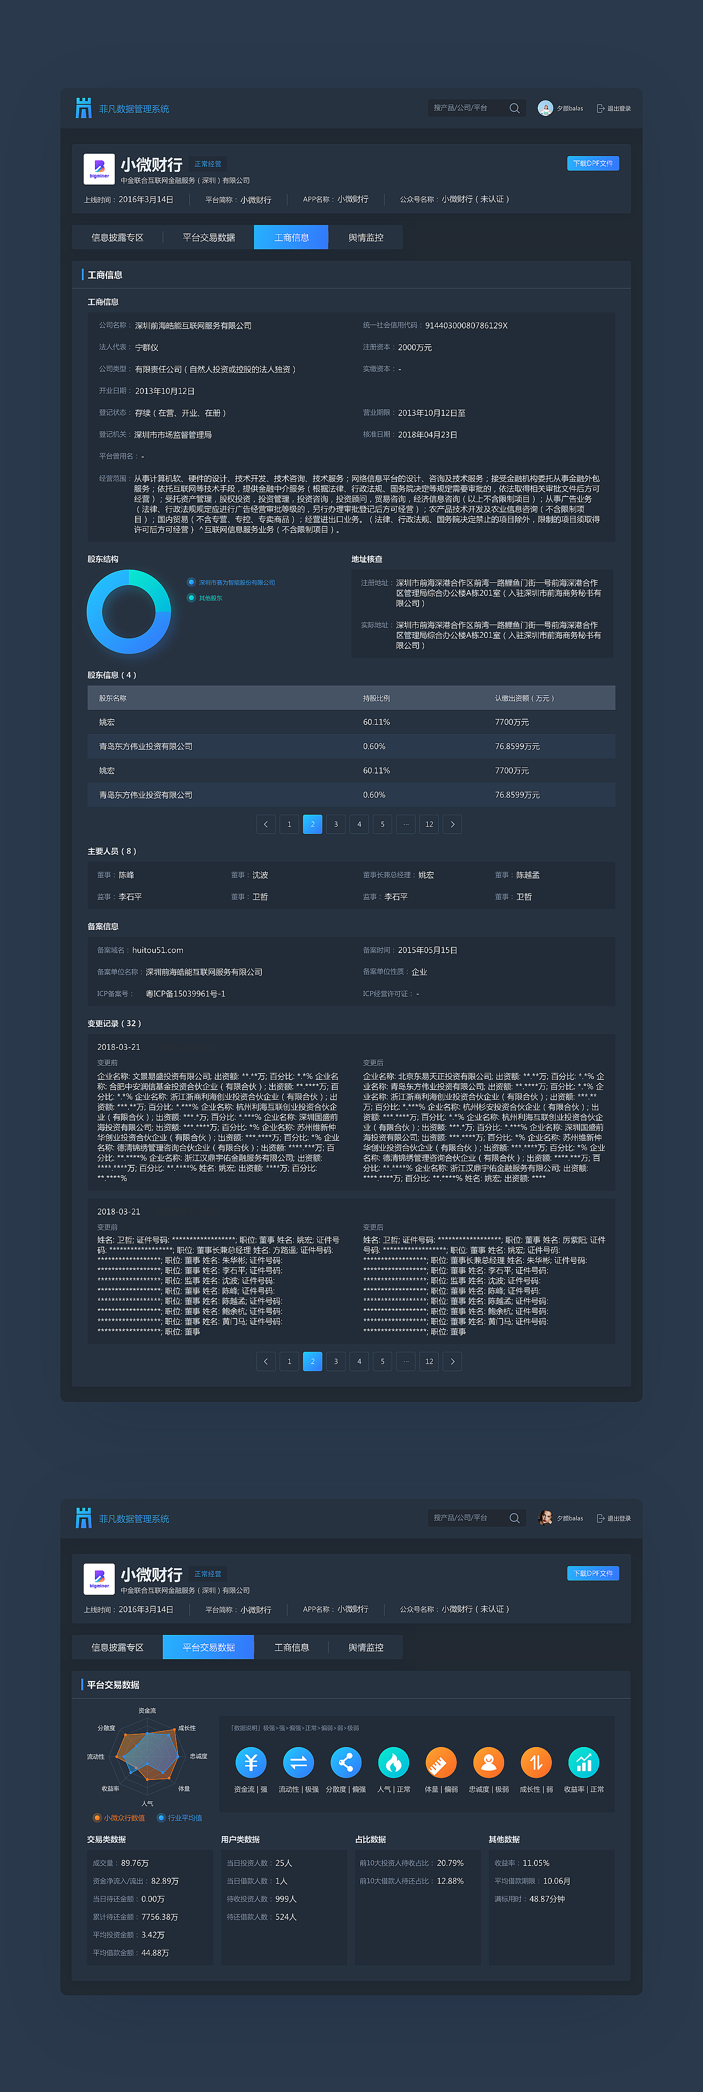703x2092 pixels.
Task: Click the search magnifier on the 平台交易数据 screen header
Action: (514, 1518)
